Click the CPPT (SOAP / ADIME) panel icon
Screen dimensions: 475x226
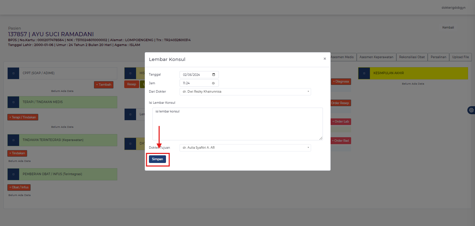click(13, 73)
